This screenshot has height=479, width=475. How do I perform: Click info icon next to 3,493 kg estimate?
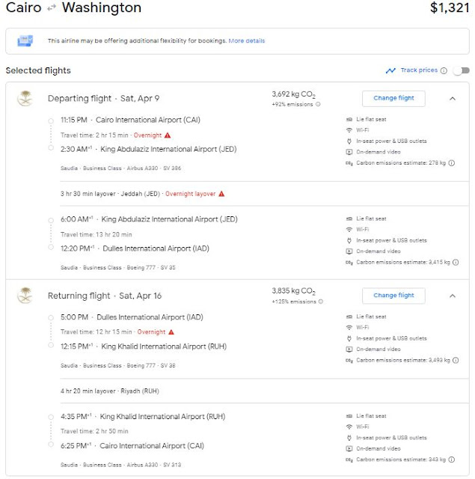pos(456,360)
